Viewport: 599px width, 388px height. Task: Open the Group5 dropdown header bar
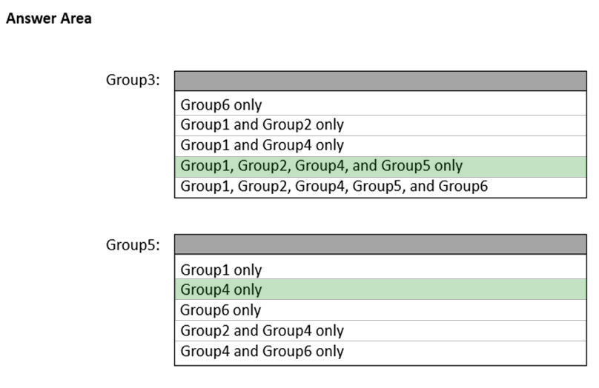(x=380, y=244)
